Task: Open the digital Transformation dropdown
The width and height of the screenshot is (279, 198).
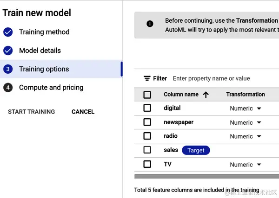Action: coord(246,109)
